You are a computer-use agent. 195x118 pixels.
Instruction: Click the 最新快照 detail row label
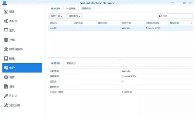click(x=54, y=87)
